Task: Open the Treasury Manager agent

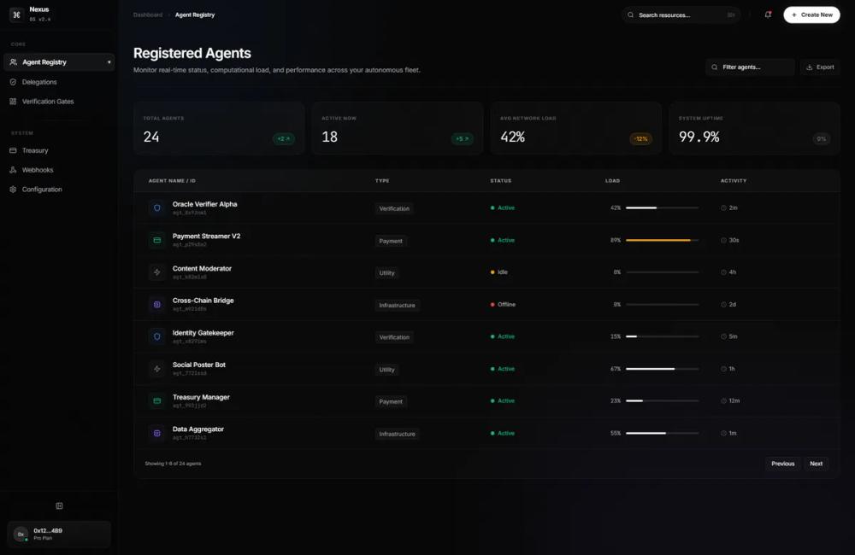Action: (x=201, y=397)
